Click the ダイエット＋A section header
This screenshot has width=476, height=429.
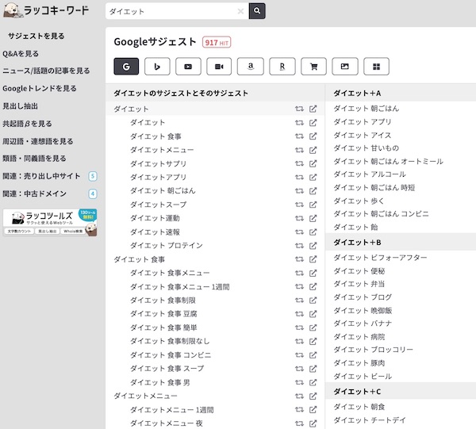[357, 93]
